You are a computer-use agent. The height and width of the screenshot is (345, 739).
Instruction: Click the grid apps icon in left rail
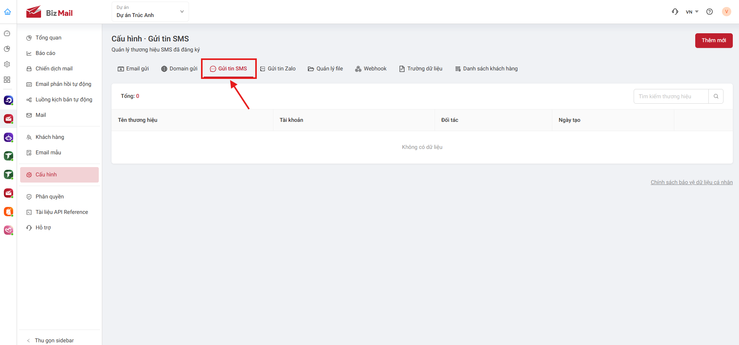(7, 80)
